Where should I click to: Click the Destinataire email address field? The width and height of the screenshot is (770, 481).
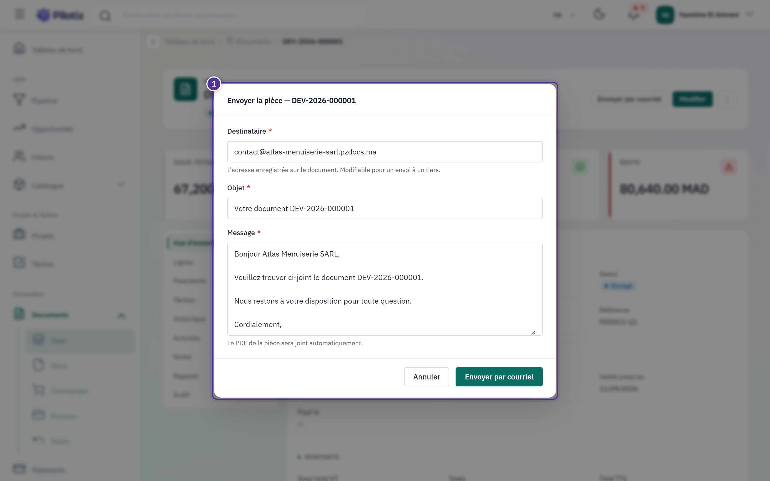(385, 152)
